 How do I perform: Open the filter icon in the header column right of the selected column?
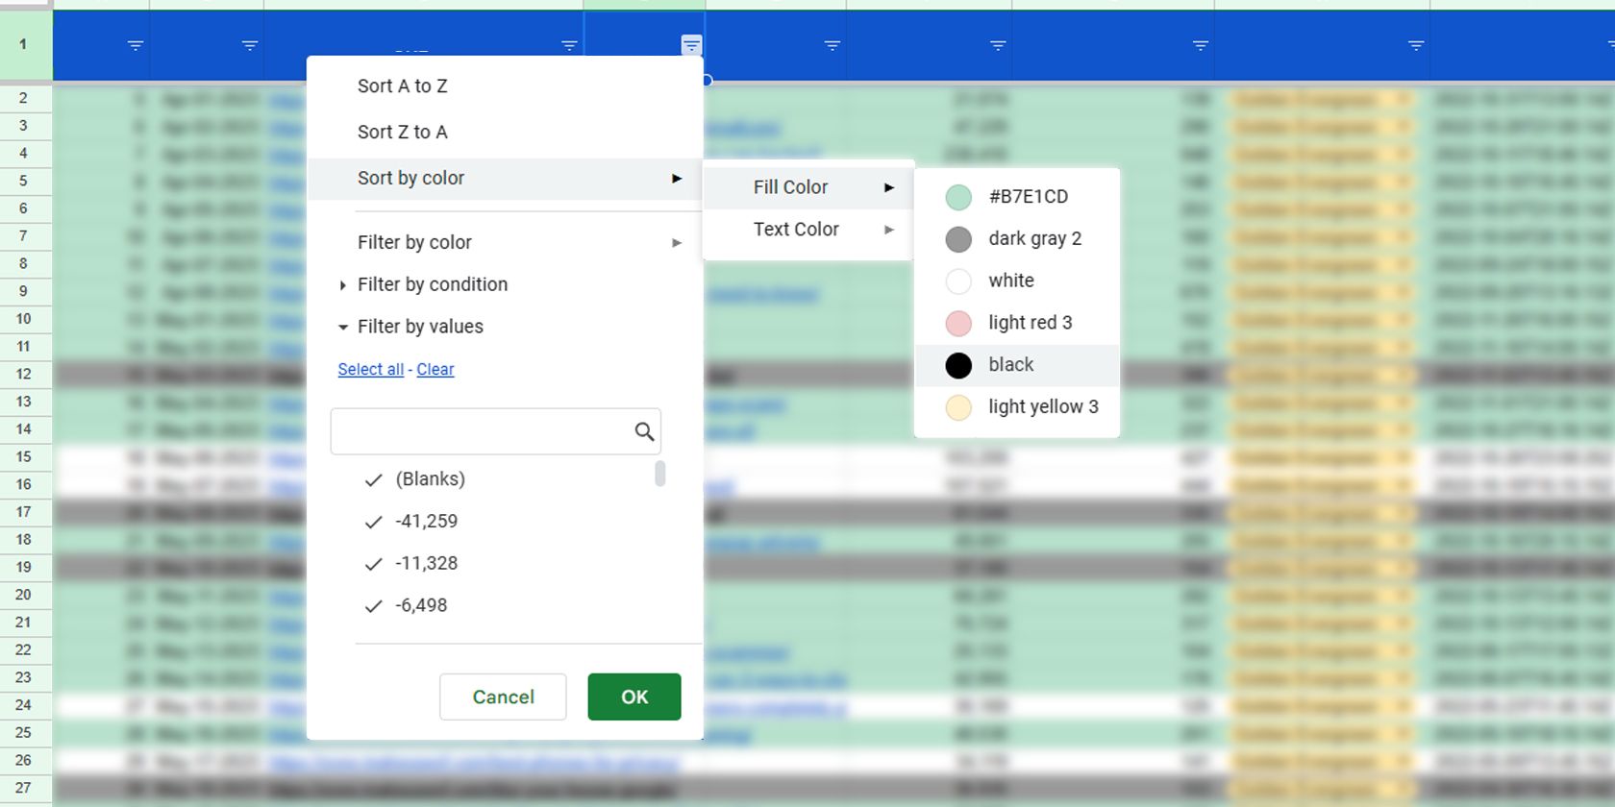pyautogui.click(x=832, y=45)
